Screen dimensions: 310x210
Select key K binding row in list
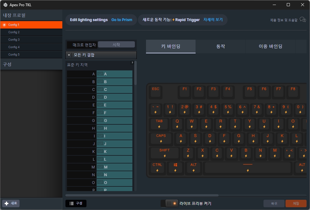[100, 151]
